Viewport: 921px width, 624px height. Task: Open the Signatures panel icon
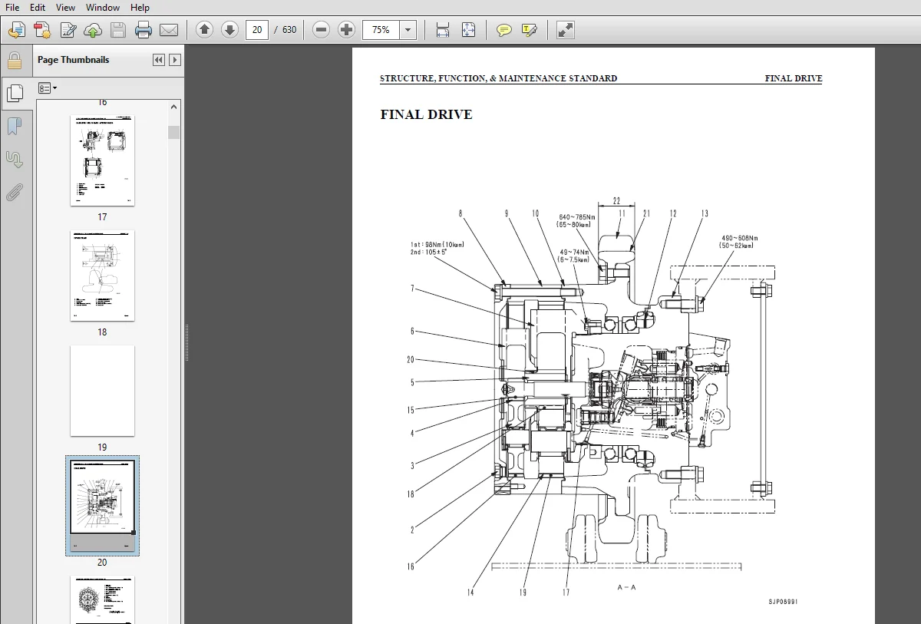(14, 159)
